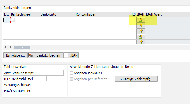Focus the PBC/ESR-Nummer input field
The image size is (190, 104).
tap(54, 91)
